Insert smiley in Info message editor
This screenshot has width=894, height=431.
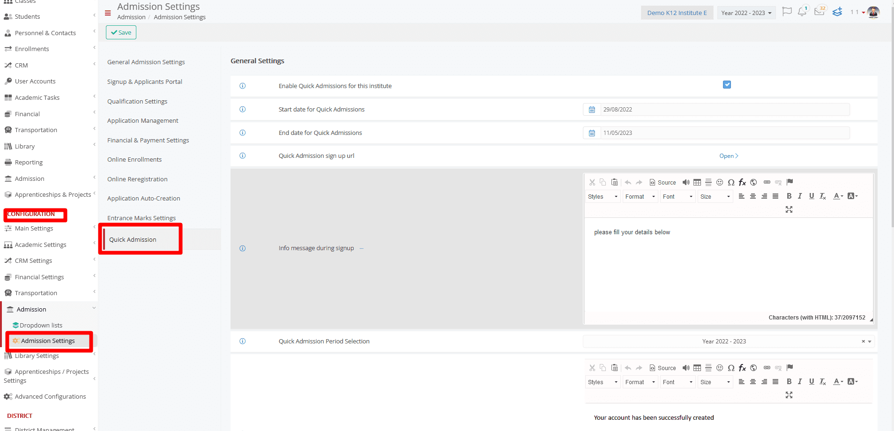tap(720, 182)
